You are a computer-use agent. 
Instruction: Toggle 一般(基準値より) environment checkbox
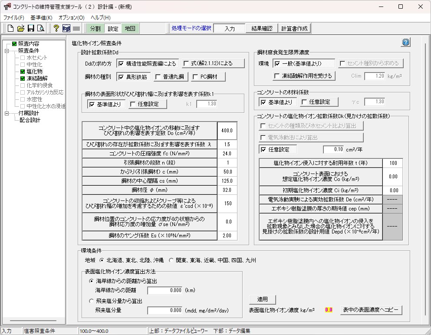pyautogui.click(x=304, y=63)
